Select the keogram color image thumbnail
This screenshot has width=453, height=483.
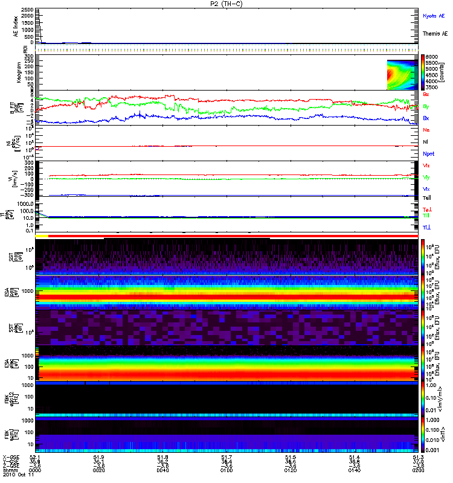coord(402,75)
